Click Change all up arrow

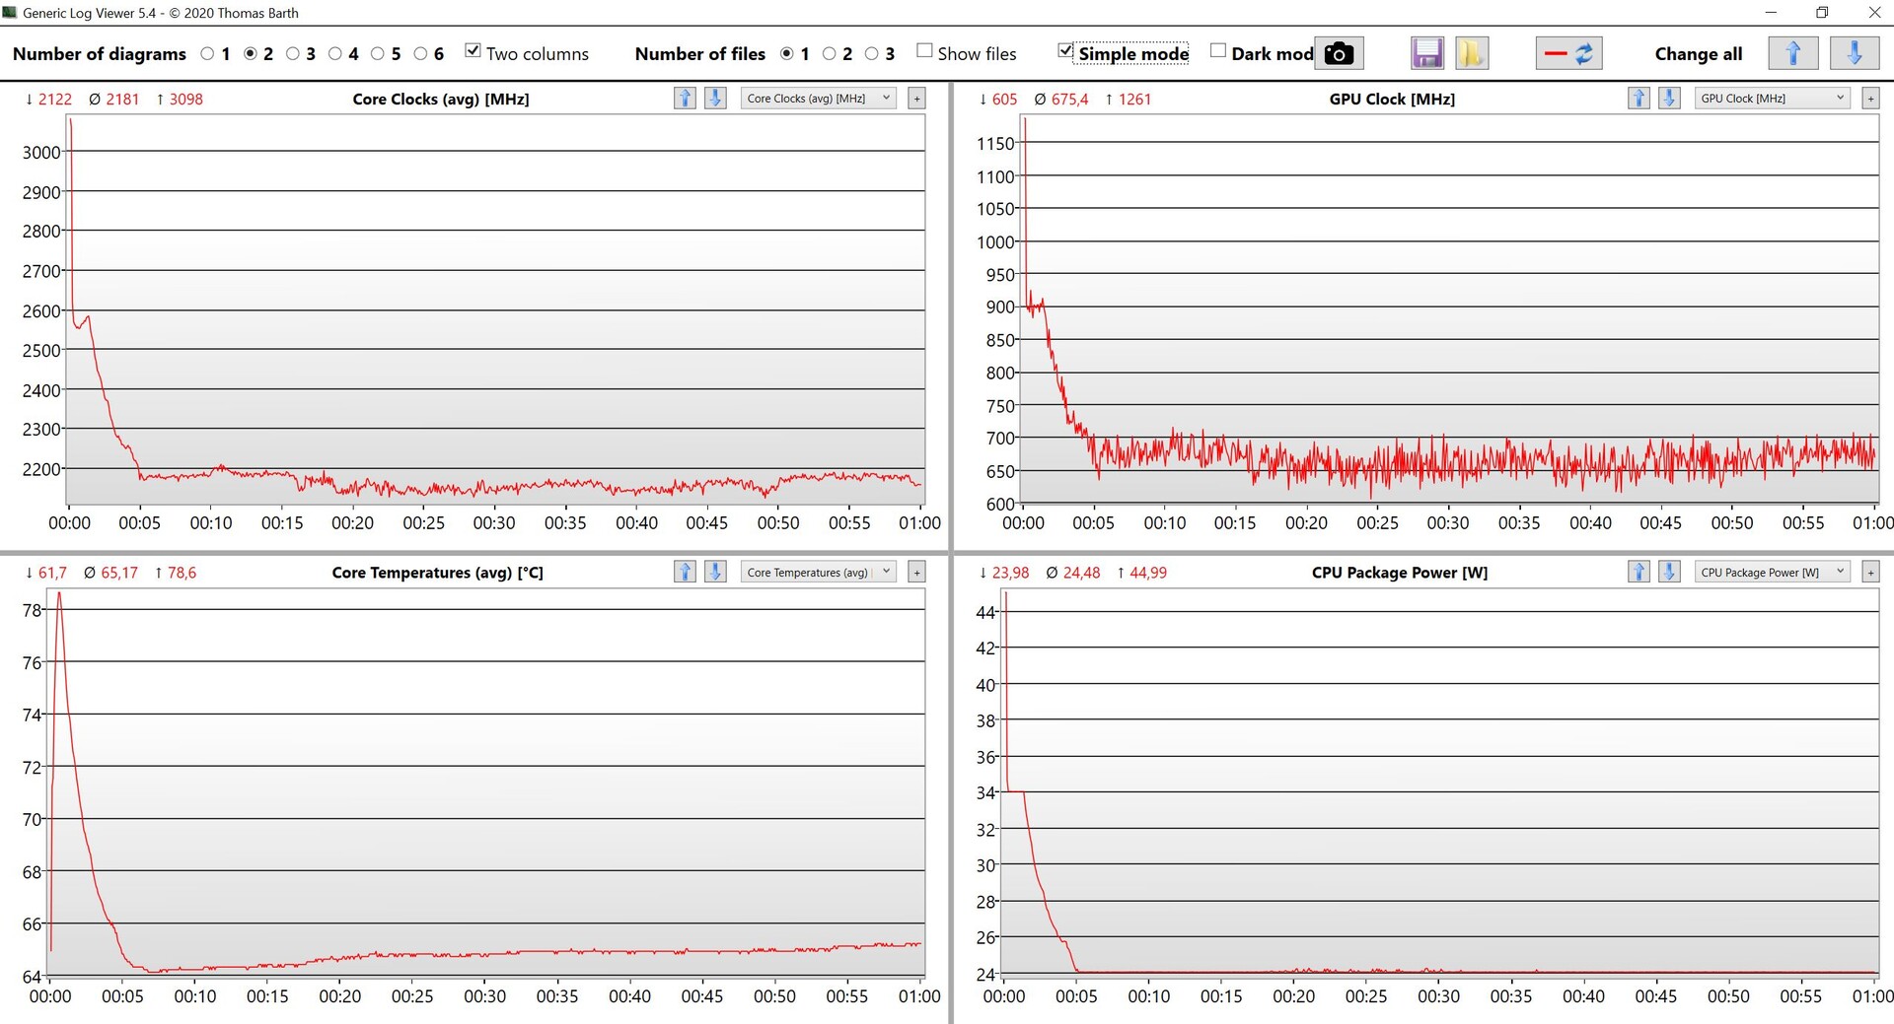click(x=1792, y=53)
